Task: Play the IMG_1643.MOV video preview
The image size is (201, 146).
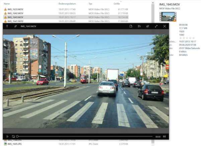Action: click(x=7, y=137)
